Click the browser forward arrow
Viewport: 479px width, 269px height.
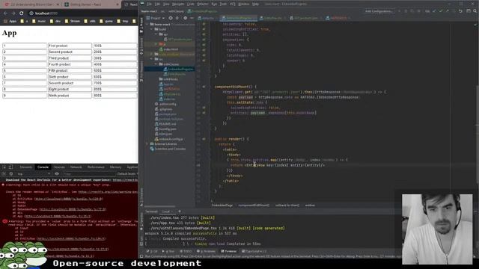point(13,13)
